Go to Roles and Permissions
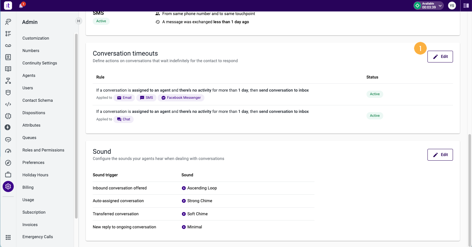 click(43, 150)
